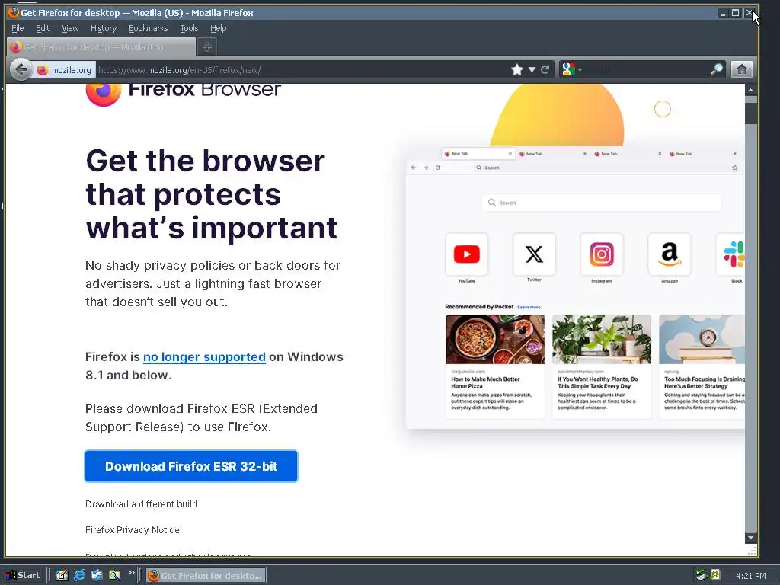Screen dimensions: 780x585
Task: Select the Get Firefox for desktop tab
Action: [102, 46]
